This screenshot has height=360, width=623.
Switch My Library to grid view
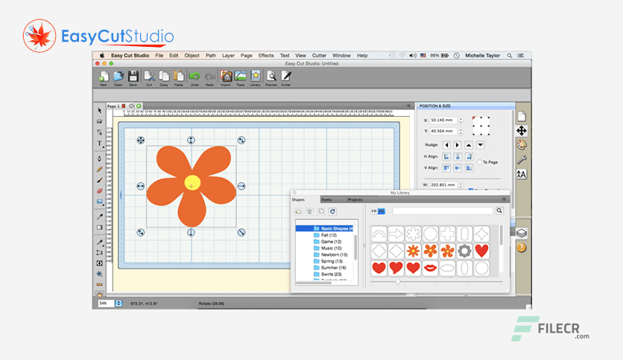(381, 211)
